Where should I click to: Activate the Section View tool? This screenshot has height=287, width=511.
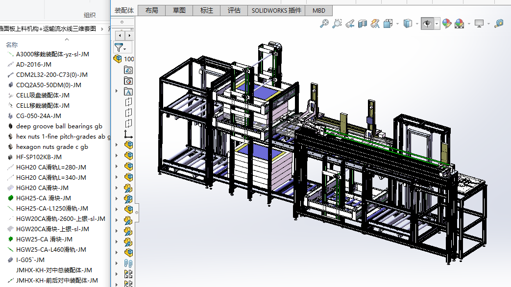pyautogui.click(x=363, y=23)
